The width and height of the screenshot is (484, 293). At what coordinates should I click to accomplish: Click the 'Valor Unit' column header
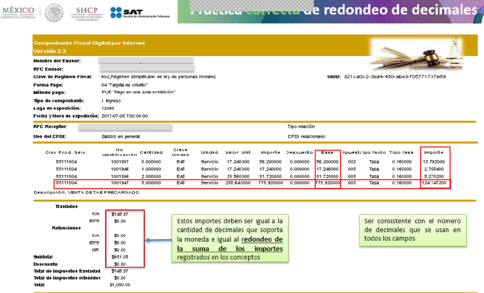click(x=238, y=152)
